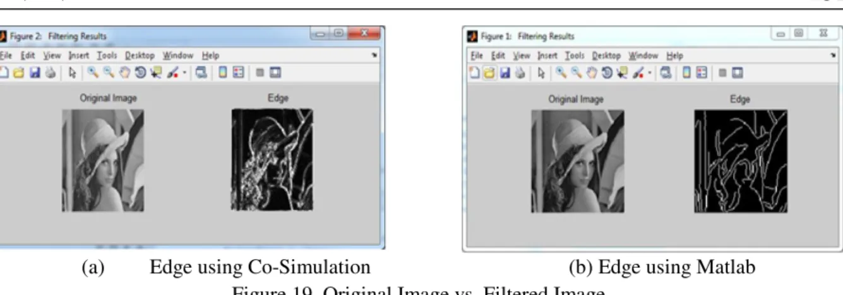
Task: Enable Data Cursor tool in Figure 1
Action: pyautogui.click(x=623, y=72)
